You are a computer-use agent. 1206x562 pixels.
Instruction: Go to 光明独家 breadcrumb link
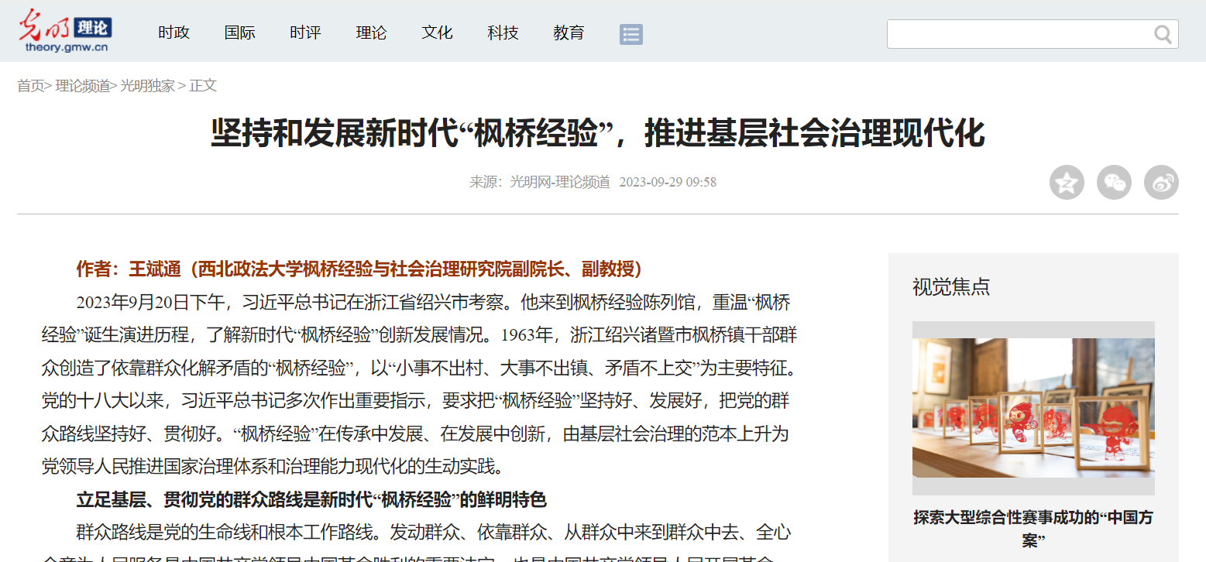(147, 86)
